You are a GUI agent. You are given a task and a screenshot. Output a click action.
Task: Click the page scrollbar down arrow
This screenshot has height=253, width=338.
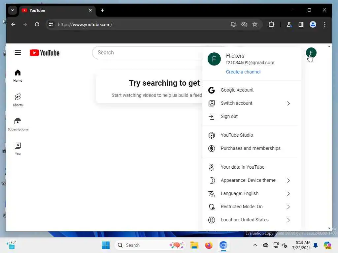pos(329,228)
